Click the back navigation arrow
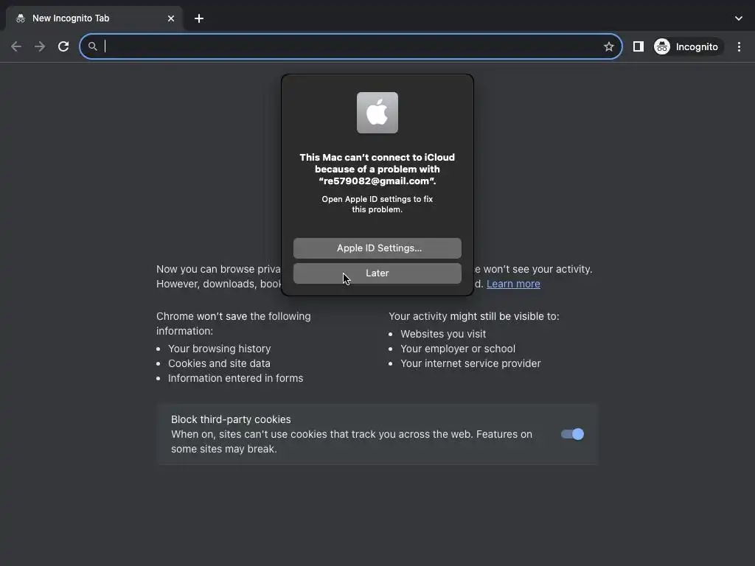Viewport: 755px width, 566px height. [16, 46]
